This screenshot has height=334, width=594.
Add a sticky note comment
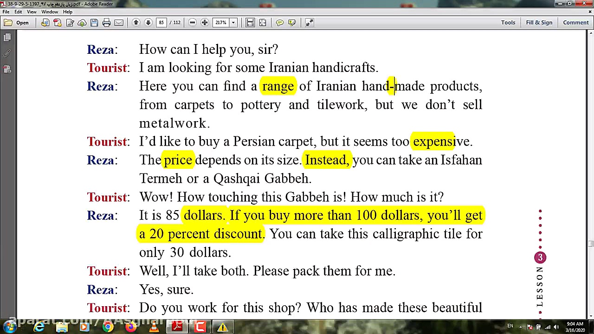coord(280,22)
